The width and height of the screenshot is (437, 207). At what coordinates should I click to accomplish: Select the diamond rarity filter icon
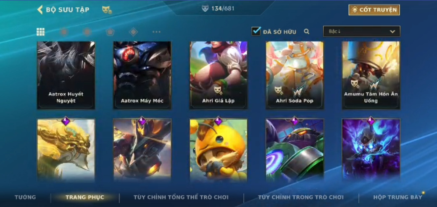[134, 32]
